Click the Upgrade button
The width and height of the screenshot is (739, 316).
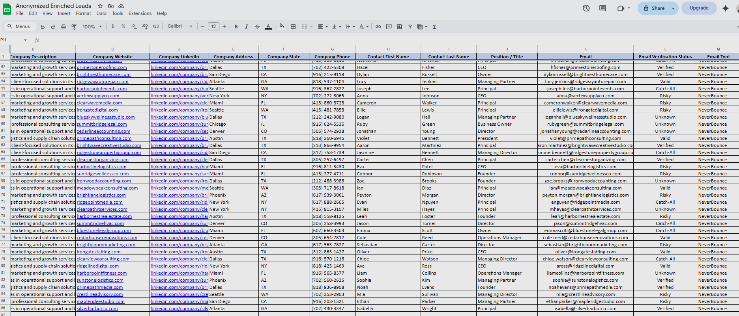click(x=699, y=8)
